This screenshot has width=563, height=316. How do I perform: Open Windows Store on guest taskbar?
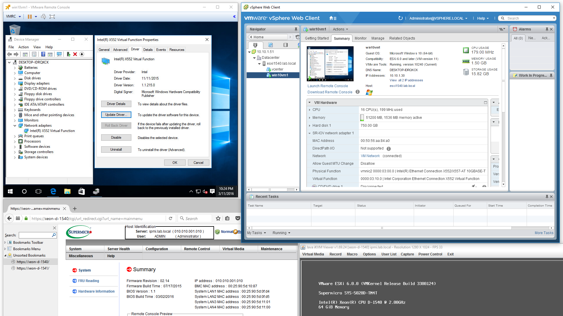click(82, 191)
